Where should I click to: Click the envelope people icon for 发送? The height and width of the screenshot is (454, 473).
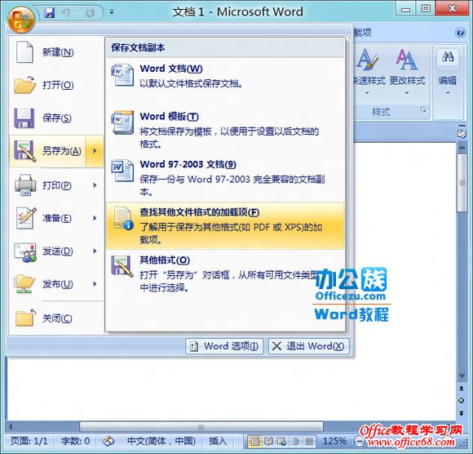[25, 252]
